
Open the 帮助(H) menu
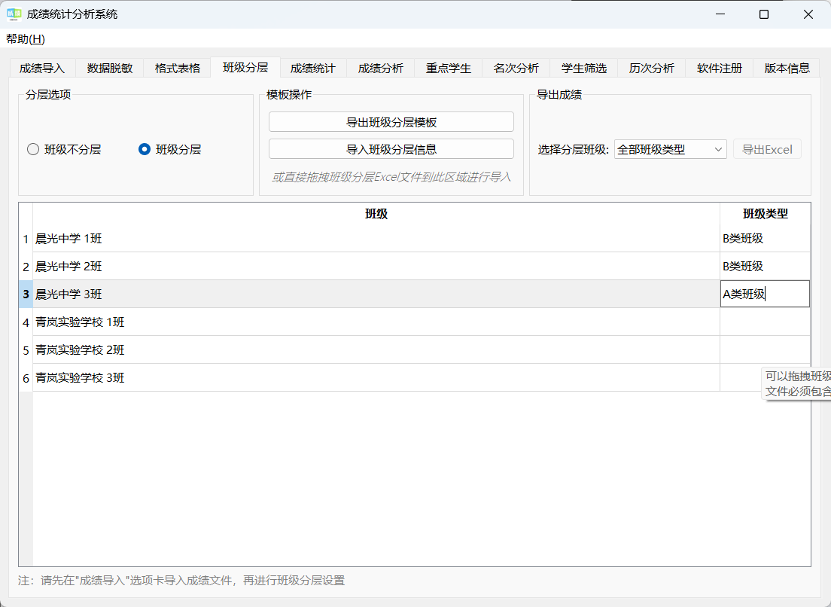click(26, 39)
